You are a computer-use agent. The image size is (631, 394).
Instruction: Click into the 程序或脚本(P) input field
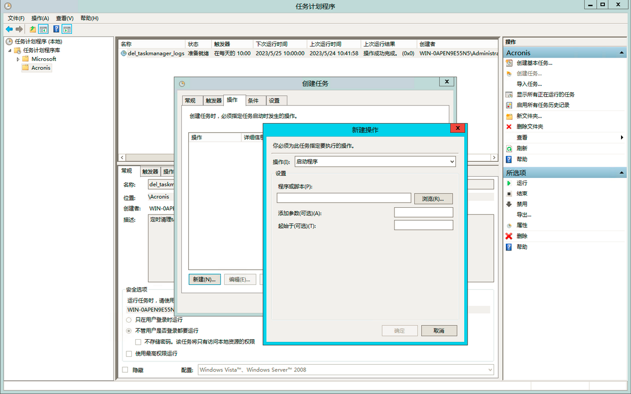(344, 198)
